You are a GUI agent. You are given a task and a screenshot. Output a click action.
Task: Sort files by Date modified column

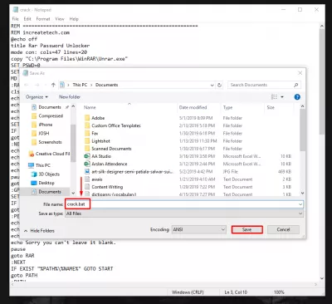(193, 107)
